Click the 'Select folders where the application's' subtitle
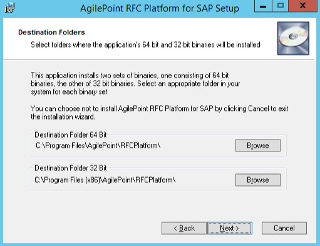320x246 pixels. coord(145,45)
